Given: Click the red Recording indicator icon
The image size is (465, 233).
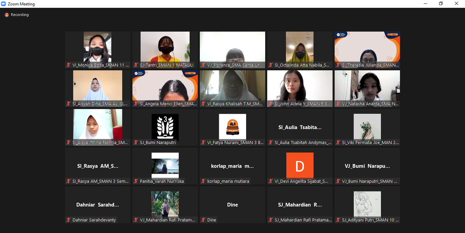Looking at the screenshot, I should 7,15.
